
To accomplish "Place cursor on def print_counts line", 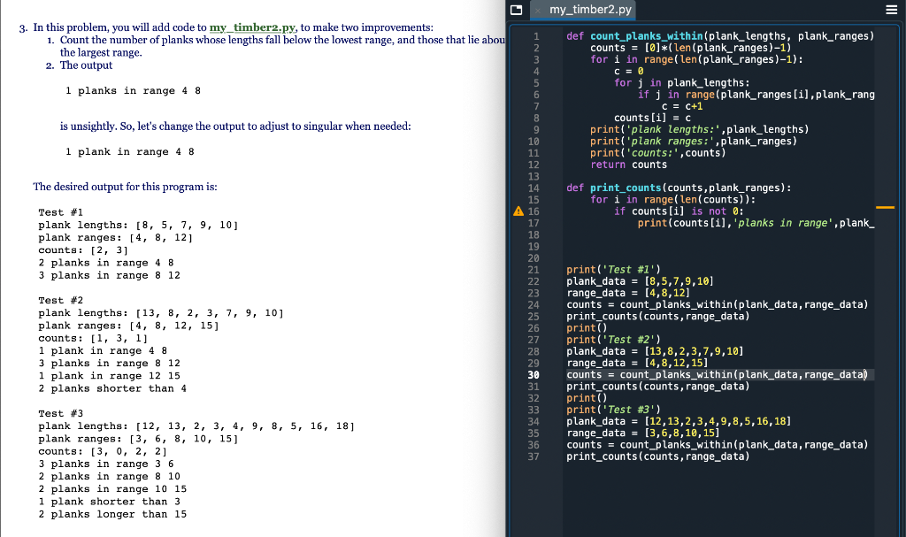I will (x=679, y=188).
